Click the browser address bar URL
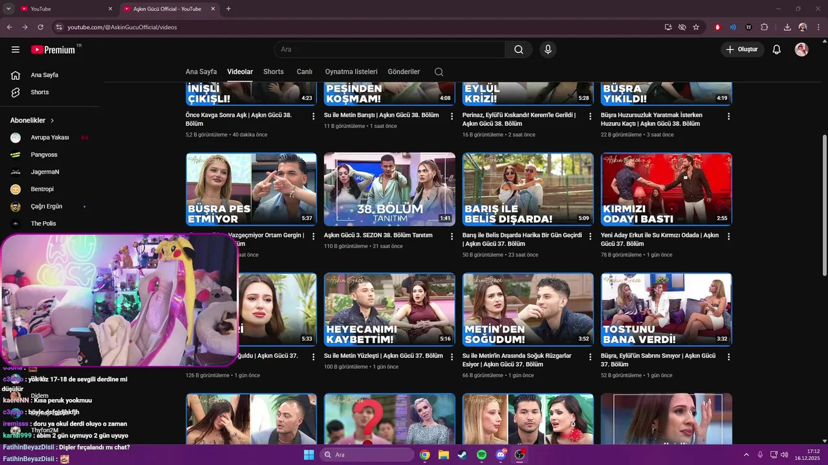Viewport: 828px width, 465px height. (122, 27)
